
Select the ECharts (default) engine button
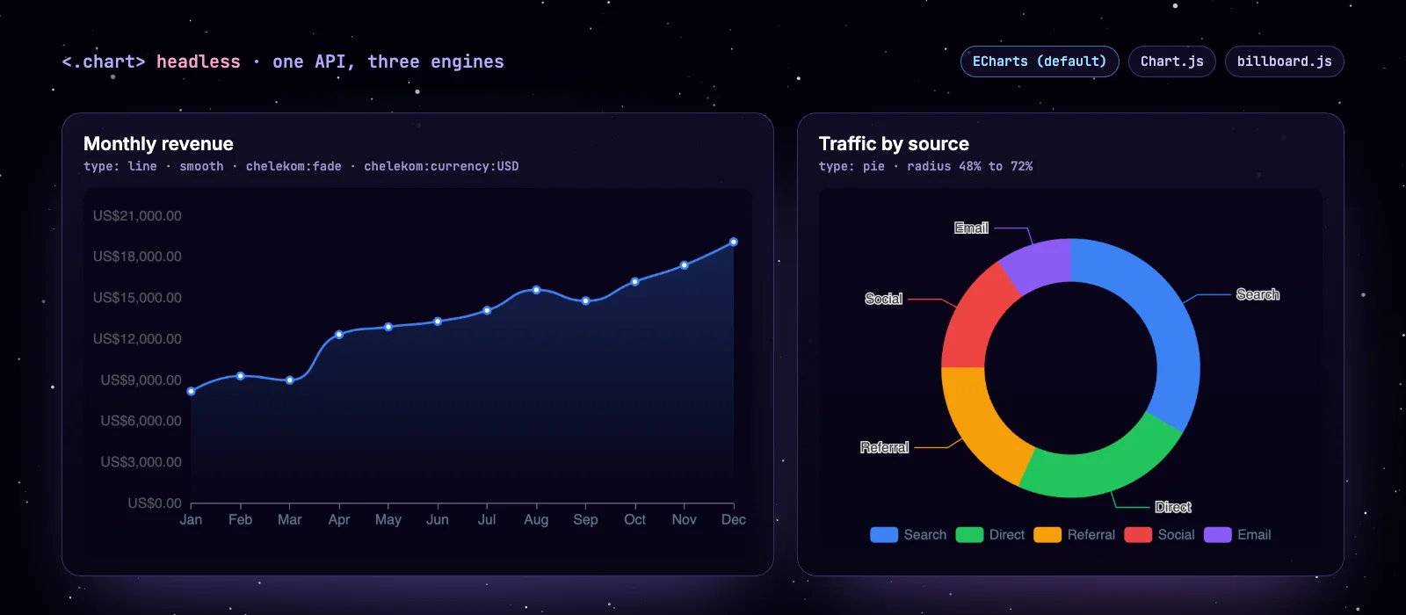(x=1040, y=61)
